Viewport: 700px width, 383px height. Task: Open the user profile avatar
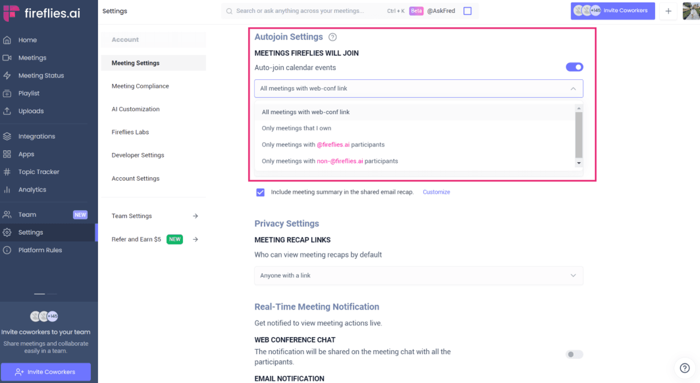[691, 11]
